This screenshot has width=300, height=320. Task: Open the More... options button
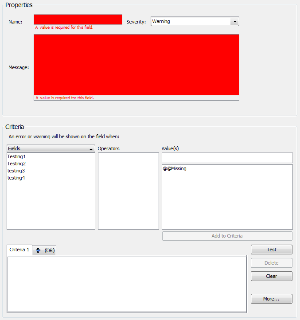pyautogui.click(x=272, y=299)
